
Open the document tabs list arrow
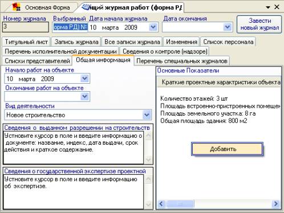[268, 7]
